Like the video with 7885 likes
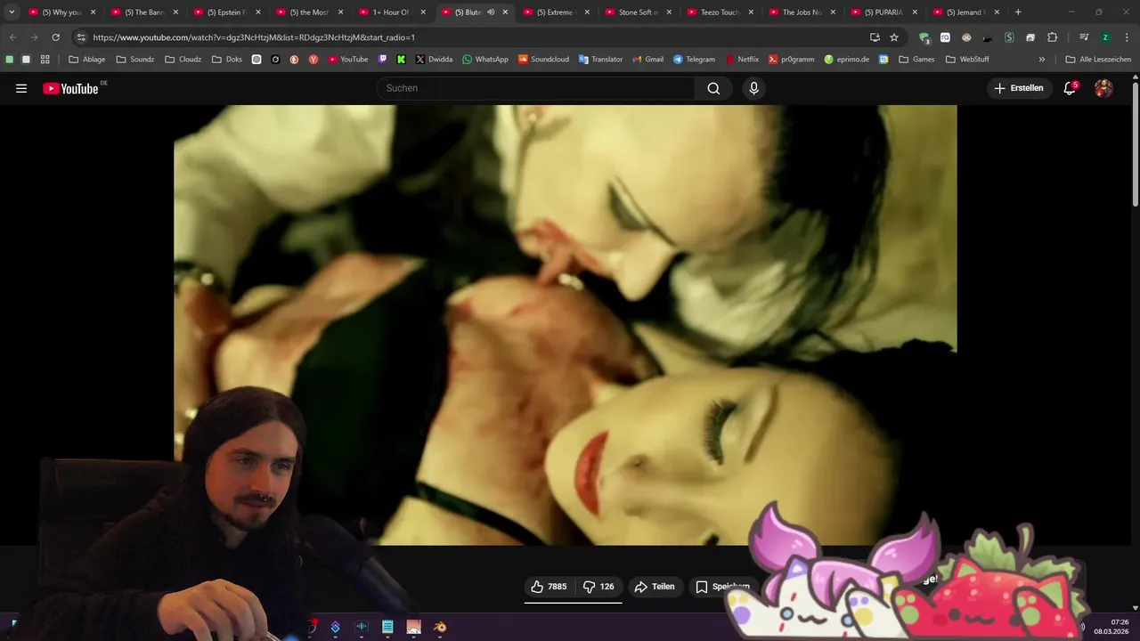The height and width of the screenshot is (641, 1140). point(549,587)
